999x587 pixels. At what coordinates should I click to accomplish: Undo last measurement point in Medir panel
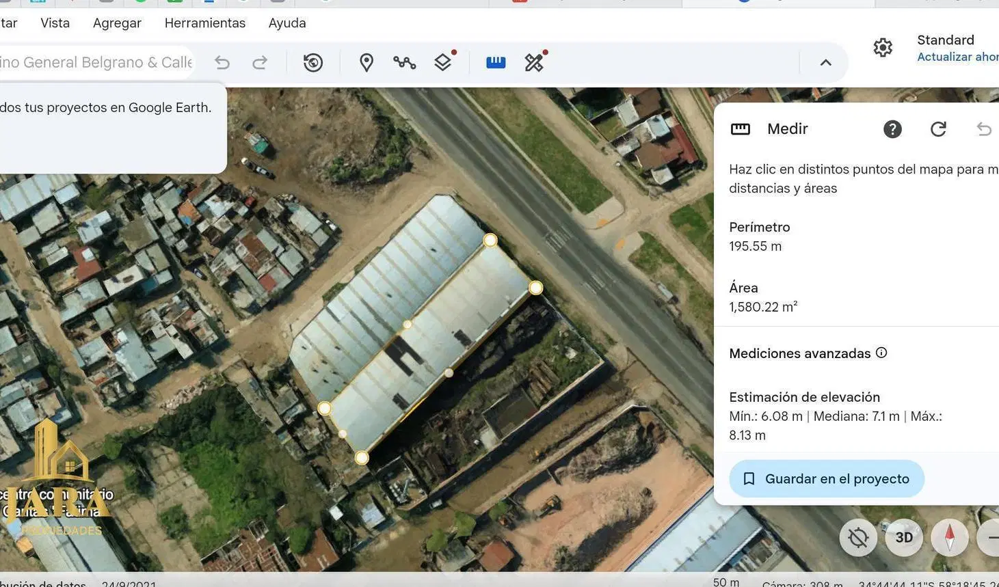point(984,129)
